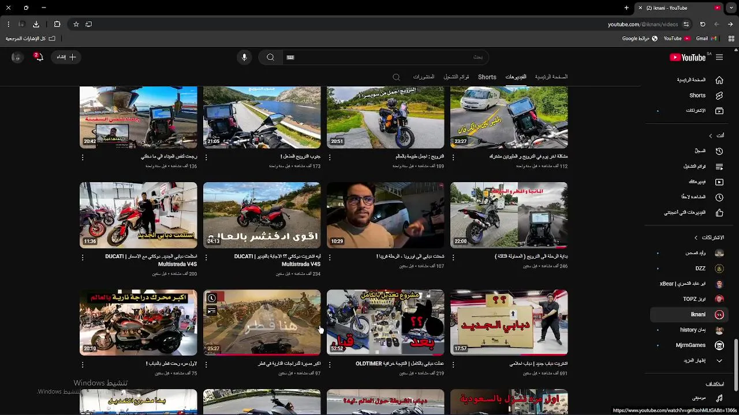This screenshot has height=415, width=739.
Task: Play the 24:13 red Ducati thumbnail
Action: click(262, 216)
